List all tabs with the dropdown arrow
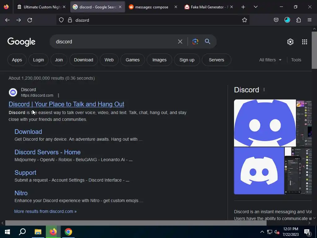The height and width of the screenshot is (238, 317). [255, 7]
